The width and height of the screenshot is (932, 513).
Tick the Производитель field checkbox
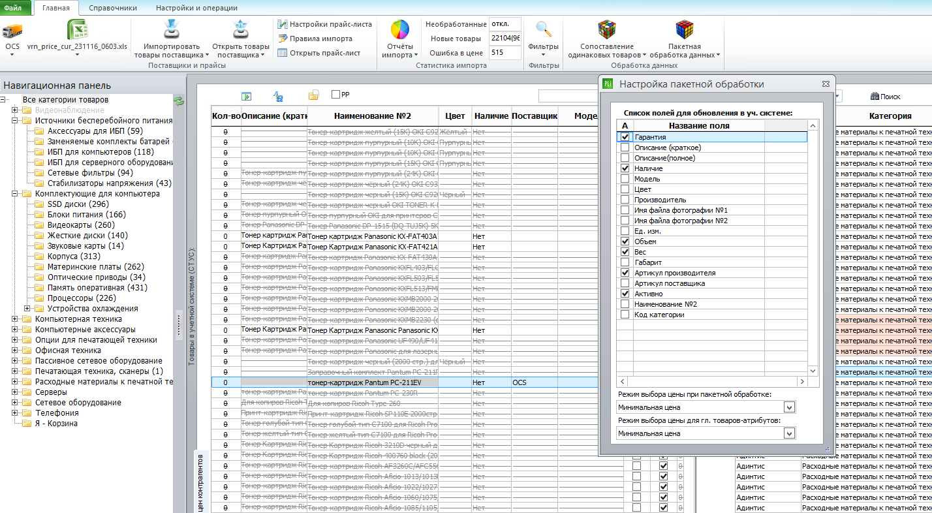tap(625, 200)
